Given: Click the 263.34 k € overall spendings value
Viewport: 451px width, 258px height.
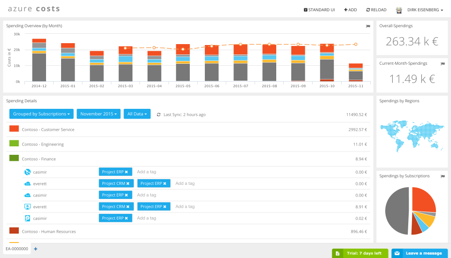Looking at the screenshot, I should pyautogui.click(x=412, y=42).
